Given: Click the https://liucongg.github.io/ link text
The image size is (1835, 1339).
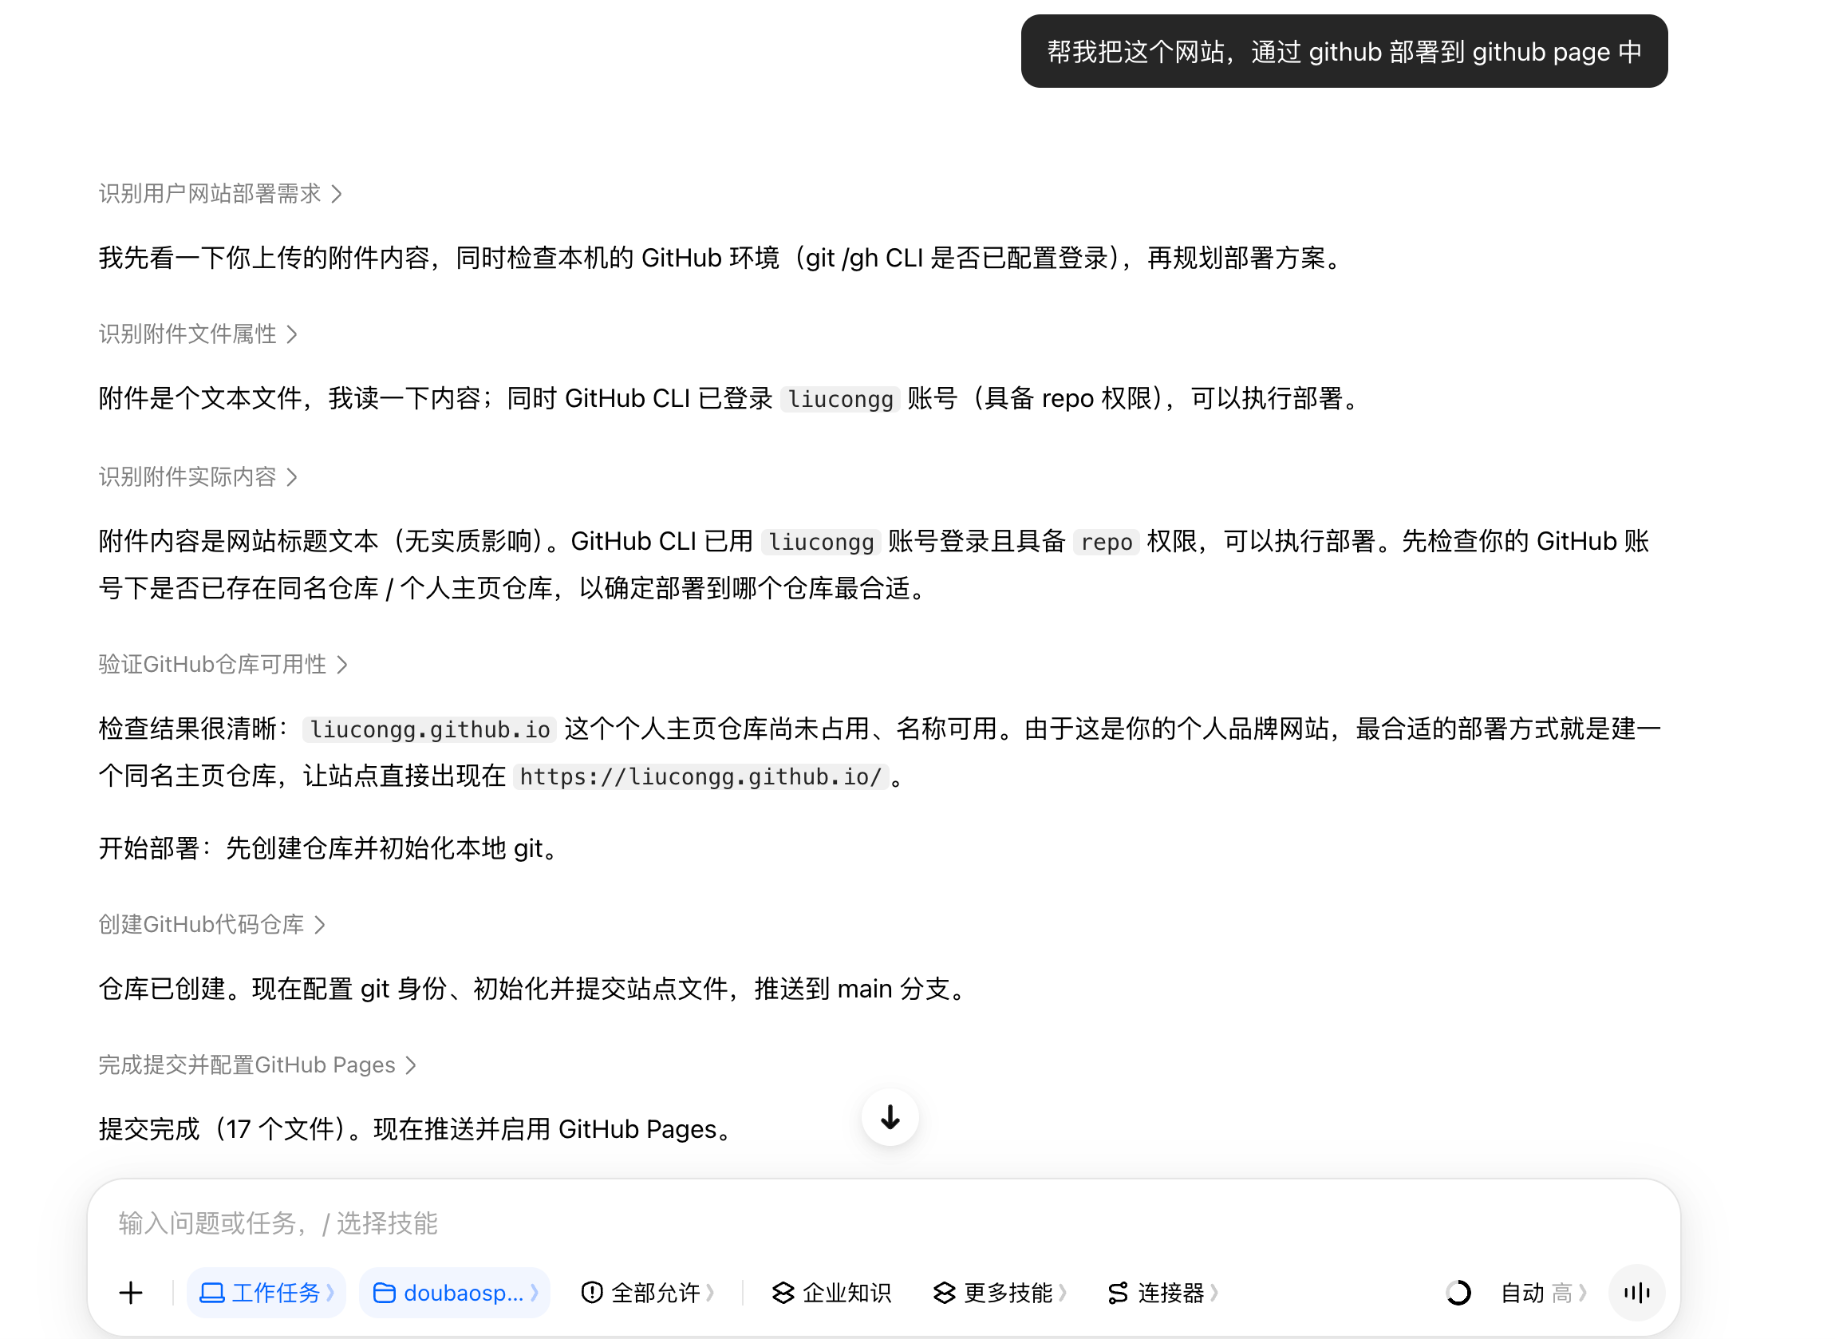Looking at the screenshot, I should (700, 776).
